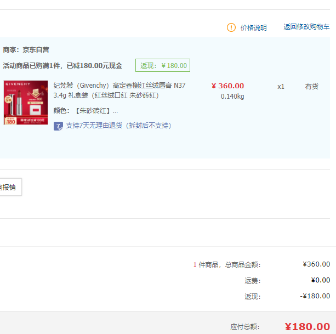Open the Givenchy lipstick product thumbnail
Screen dimensions: 336x334
point(26,103)
